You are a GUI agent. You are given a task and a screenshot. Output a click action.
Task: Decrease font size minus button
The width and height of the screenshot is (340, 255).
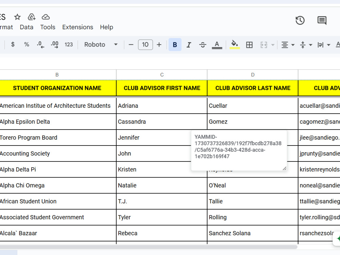point(131,45)
